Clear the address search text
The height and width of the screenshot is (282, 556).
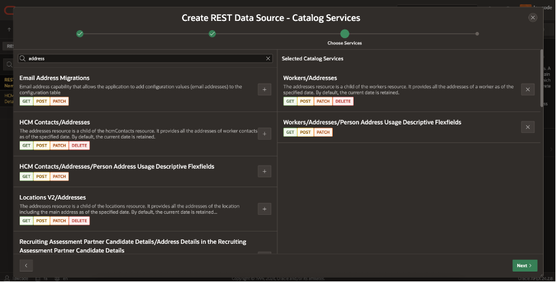coord(268,58)
